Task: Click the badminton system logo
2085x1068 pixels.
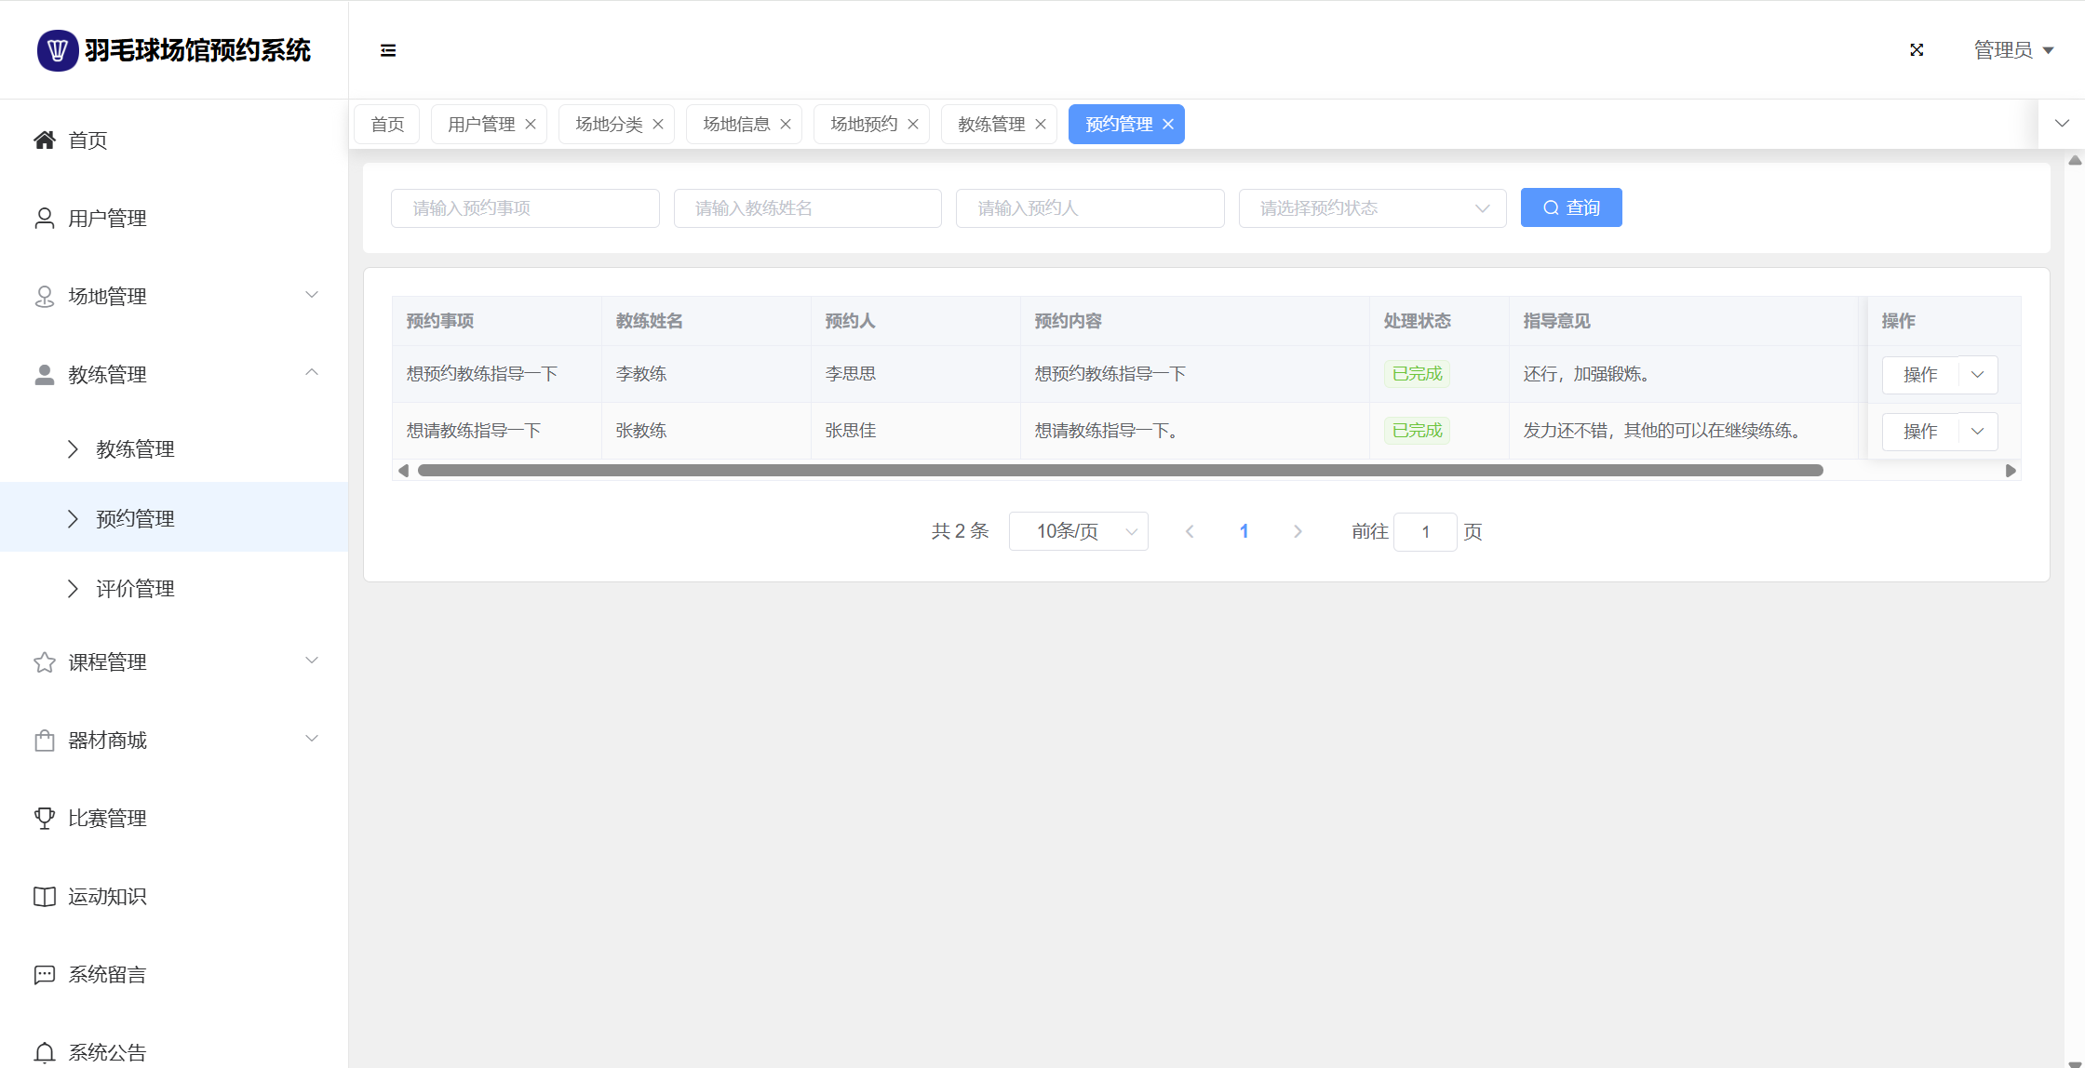Action: pos(57,50)
